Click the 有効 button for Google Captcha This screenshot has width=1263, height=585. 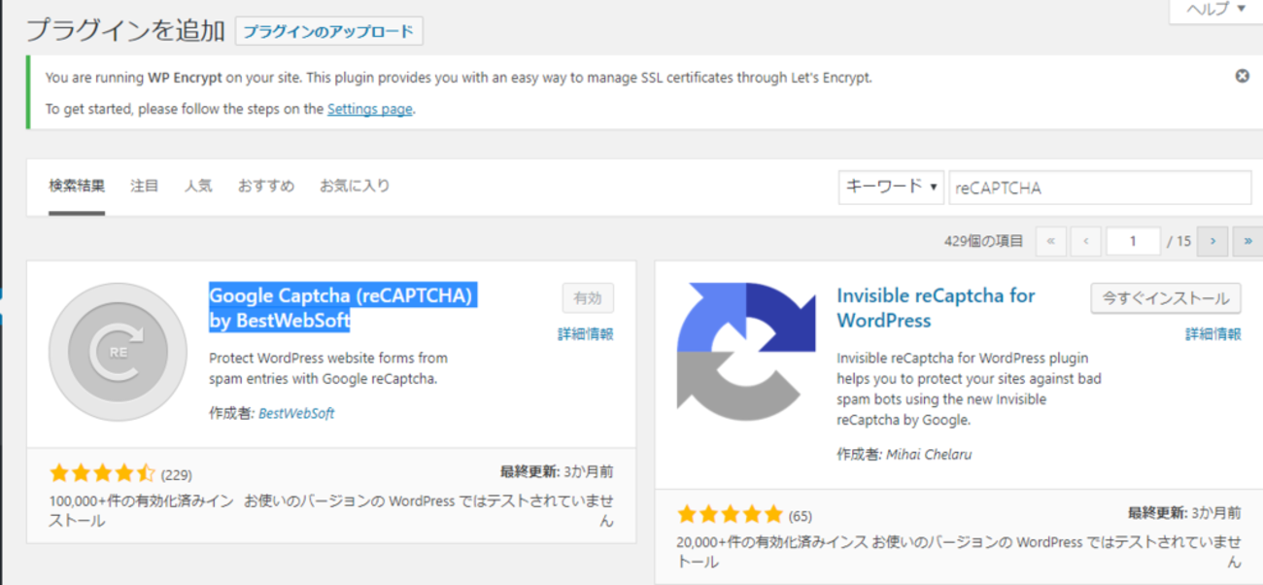[588, 298]
